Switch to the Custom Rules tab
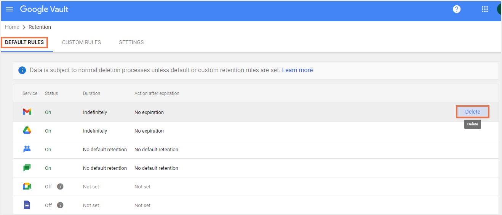This screenshot has height=215, width=502. click(x=82, y=42)
